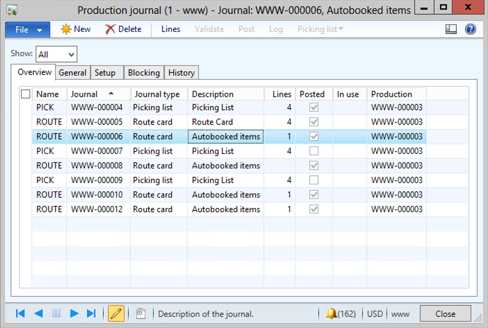Jump to last record arrow
This screenshot has width=488, height=328.
pos(92,313)
